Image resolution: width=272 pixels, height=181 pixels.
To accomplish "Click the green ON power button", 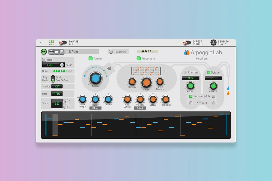I will tap(44, 52).
